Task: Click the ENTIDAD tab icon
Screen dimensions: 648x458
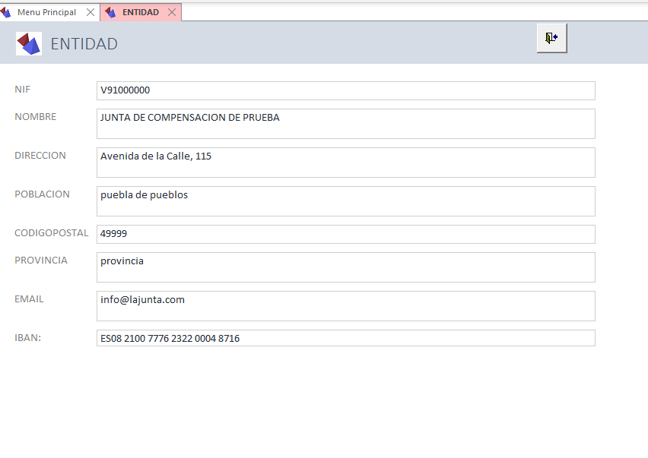Action: pos(111,13)
